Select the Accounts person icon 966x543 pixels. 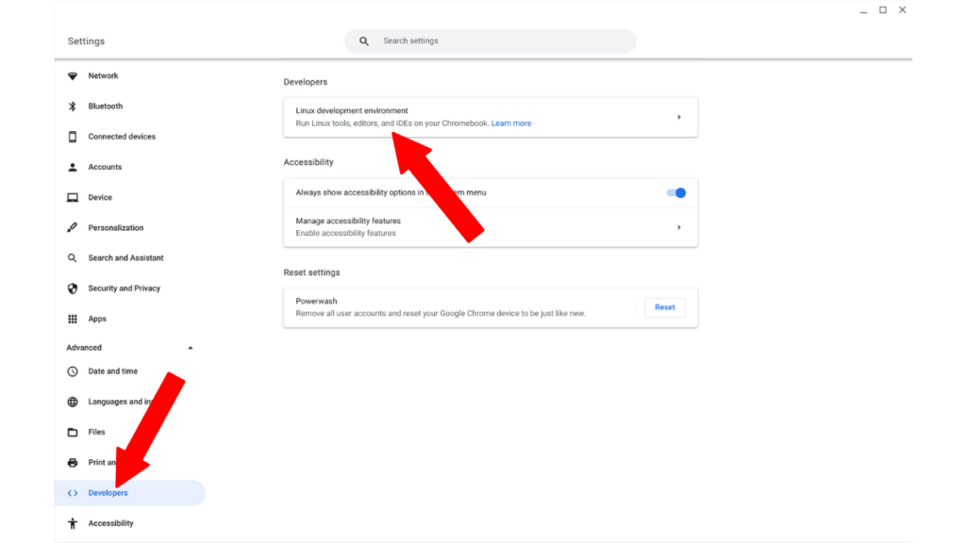coord(73,167)
